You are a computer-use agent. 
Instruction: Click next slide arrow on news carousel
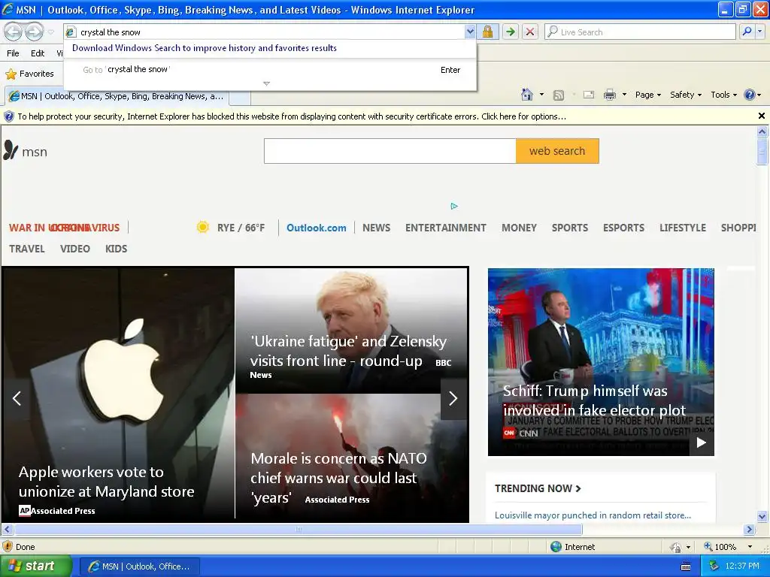453,398
